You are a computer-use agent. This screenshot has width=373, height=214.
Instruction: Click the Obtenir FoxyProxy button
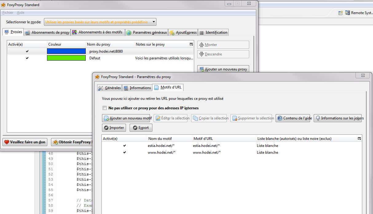(72, 142)
